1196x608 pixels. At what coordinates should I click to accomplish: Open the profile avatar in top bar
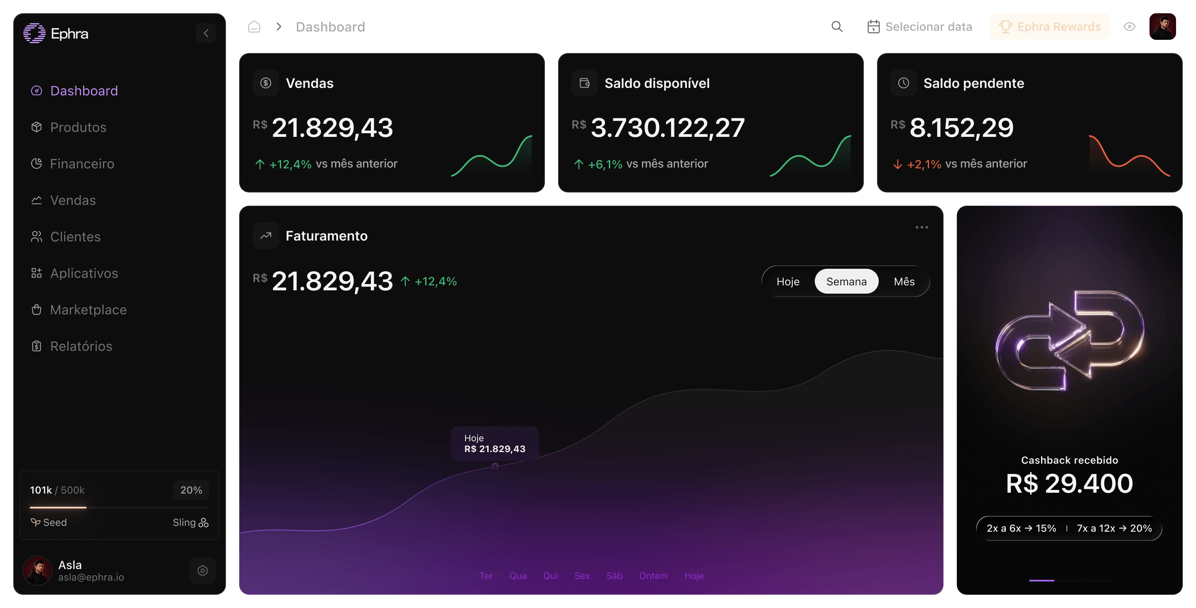[1163, 27]
